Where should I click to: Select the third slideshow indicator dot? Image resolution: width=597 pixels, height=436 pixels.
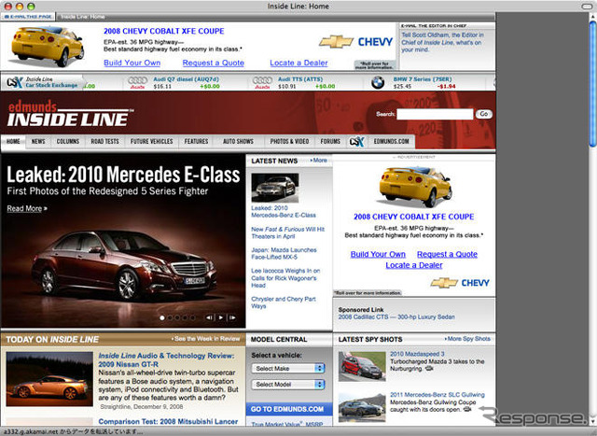point(177,317)
